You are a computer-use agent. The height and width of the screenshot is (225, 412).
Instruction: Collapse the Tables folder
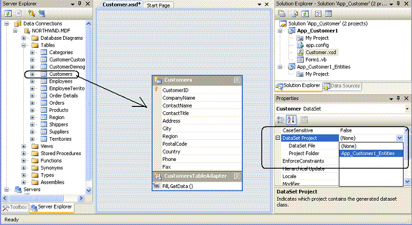[24, 45]
